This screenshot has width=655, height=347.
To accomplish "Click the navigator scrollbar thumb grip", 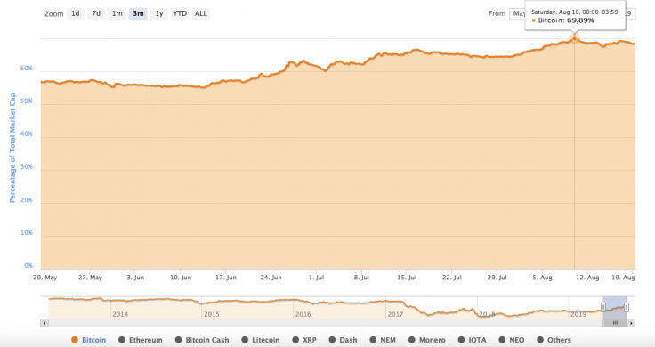I will pyautogui.click(x=615, y=323).
